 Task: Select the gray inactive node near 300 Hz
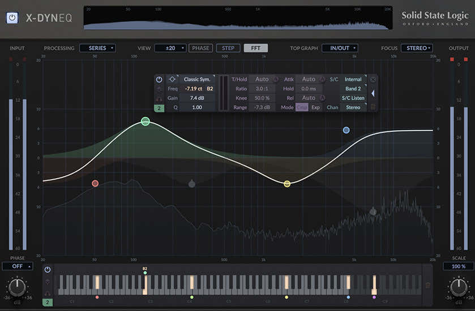(192, 184)
